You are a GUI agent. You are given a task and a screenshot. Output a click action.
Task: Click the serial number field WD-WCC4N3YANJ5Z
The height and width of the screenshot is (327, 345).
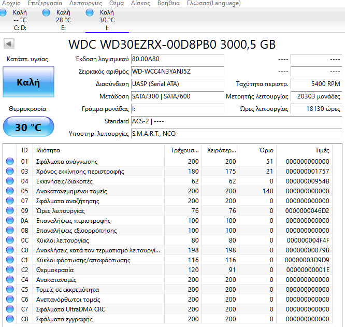tap(177, 72)
